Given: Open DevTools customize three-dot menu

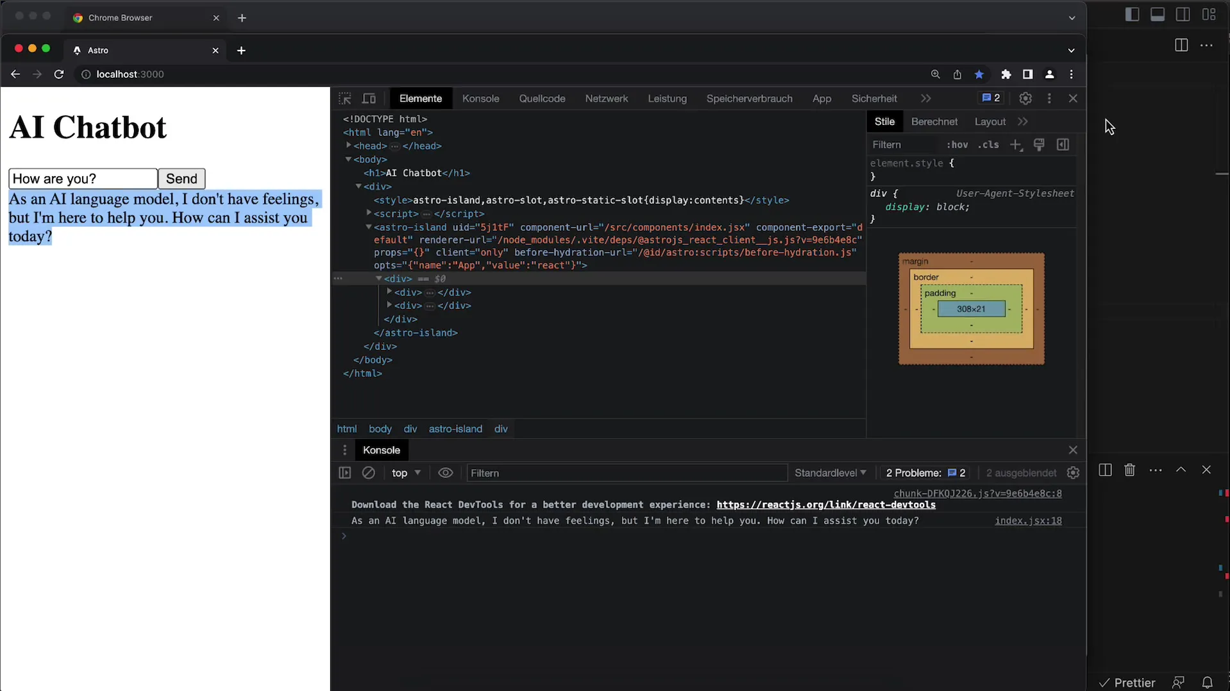Looking at the screenshot, I should click(x=1049, y=99).
